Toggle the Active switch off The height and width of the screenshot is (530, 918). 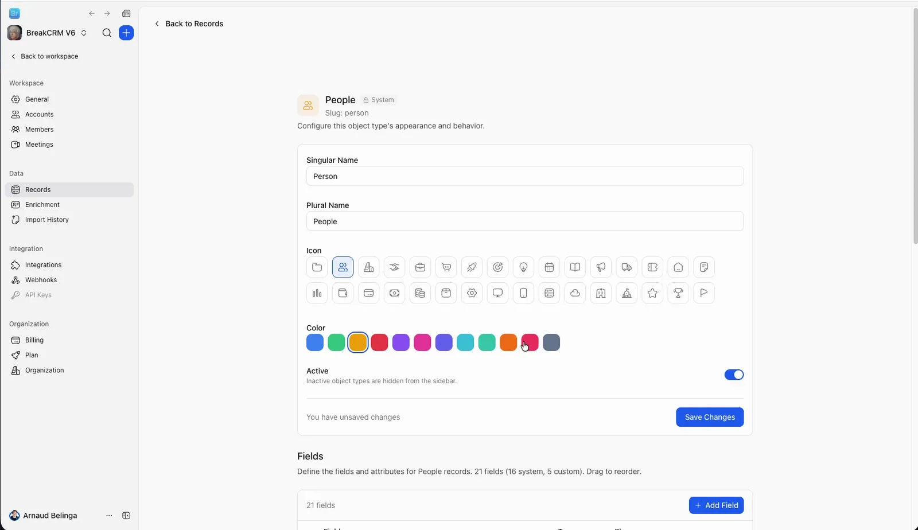734,375
